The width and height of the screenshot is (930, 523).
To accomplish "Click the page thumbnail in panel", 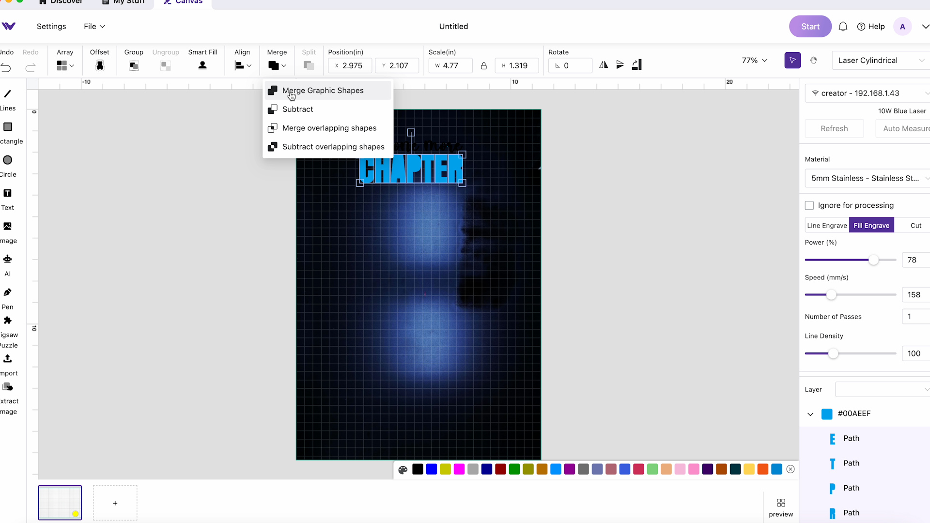I will coord(60,503).
